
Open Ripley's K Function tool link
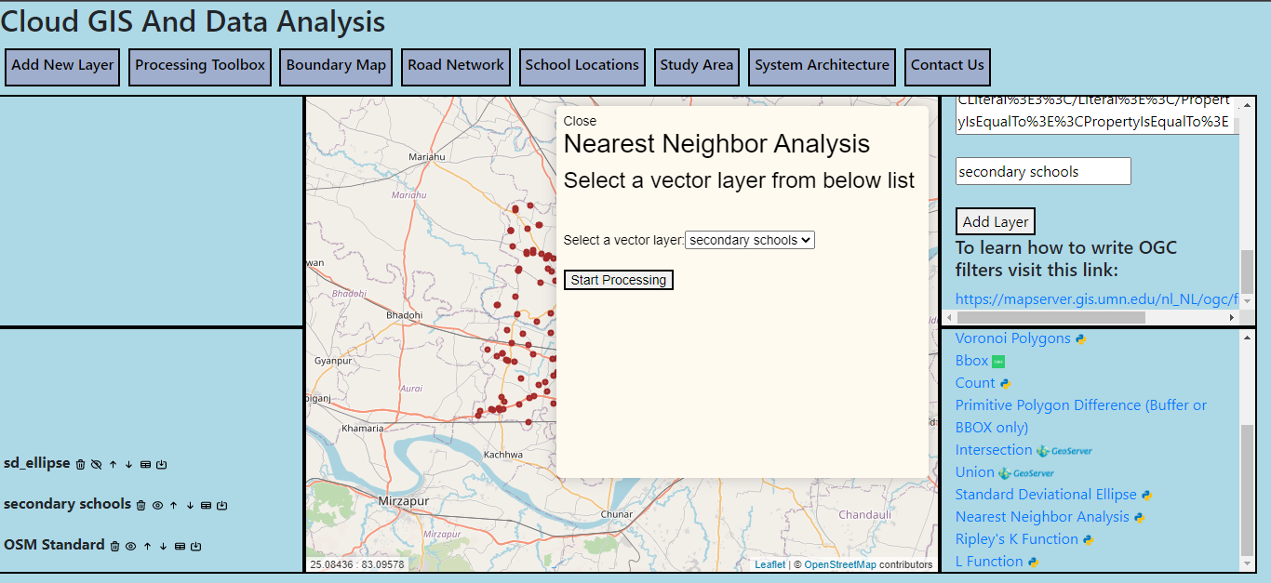tap(1016, 539)
